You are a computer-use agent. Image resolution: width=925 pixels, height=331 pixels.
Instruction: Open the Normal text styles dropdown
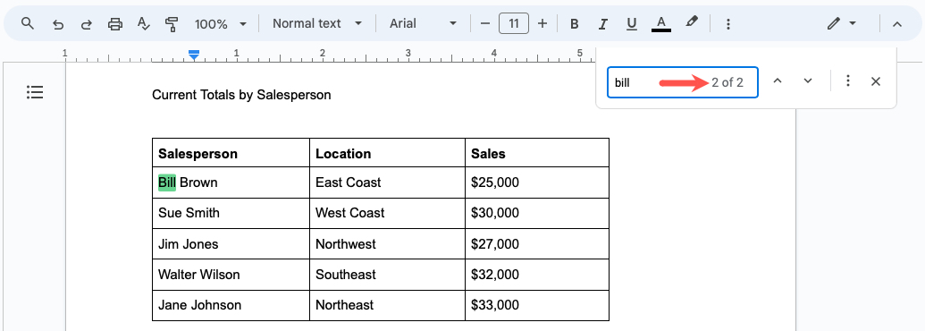316,23
